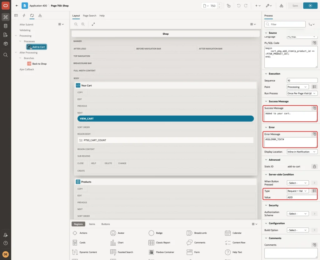Zoom out the layout view

76,24
